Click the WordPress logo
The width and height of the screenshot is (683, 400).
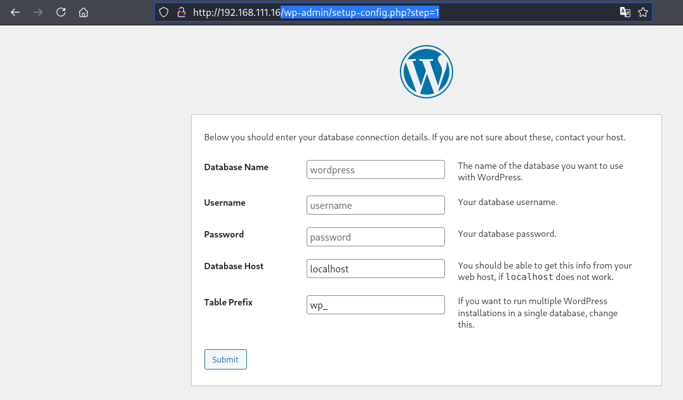(x=427, y=72)
